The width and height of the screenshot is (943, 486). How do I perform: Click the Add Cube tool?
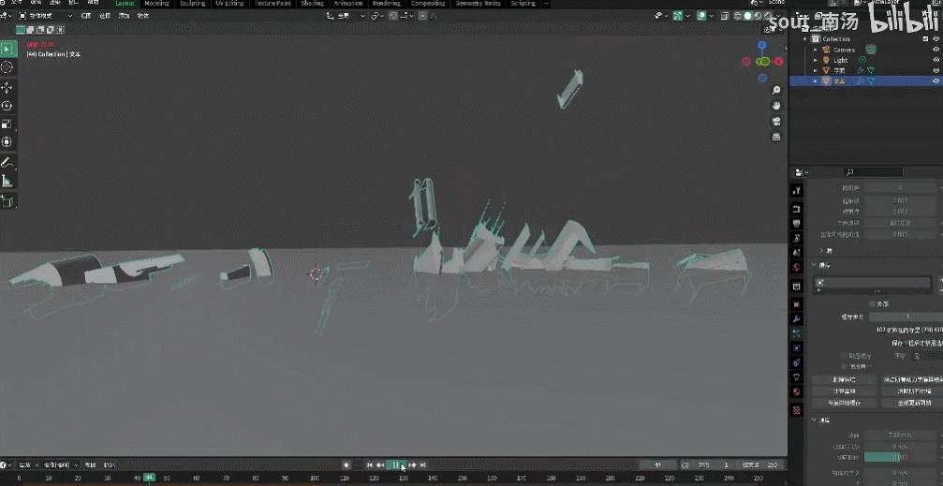point(7,200)
